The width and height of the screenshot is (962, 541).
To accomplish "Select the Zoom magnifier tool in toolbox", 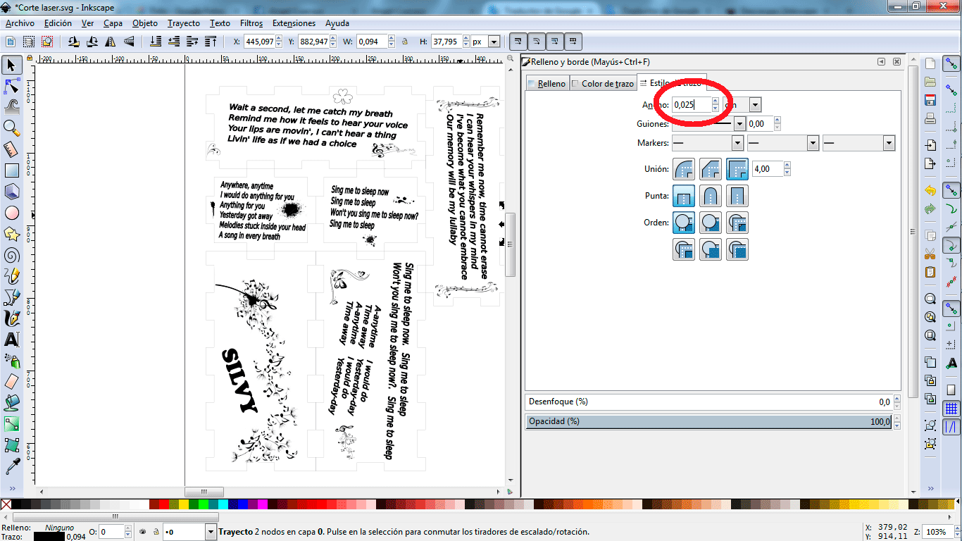I will [x=11, y=128].
